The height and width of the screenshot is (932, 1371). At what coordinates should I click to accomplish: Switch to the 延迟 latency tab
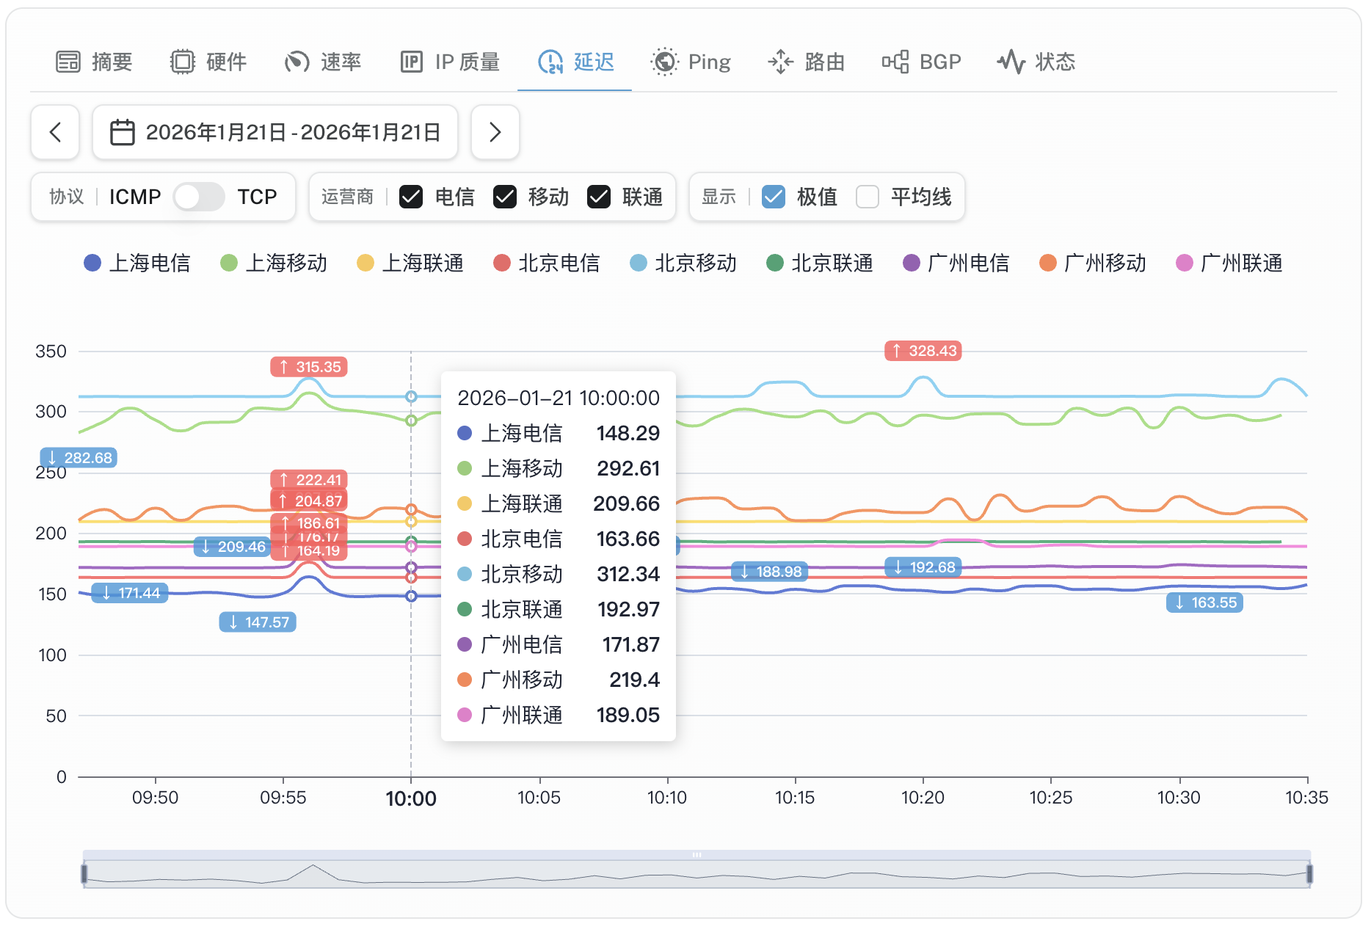pyautogui.click(x=575, y=62)
